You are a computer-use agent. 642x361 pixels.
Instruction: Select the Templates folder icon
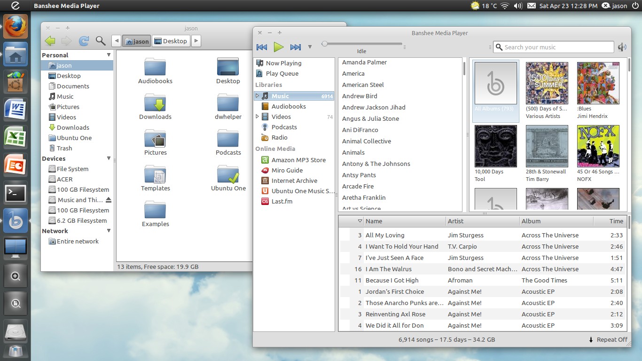(x=155, y=179)
